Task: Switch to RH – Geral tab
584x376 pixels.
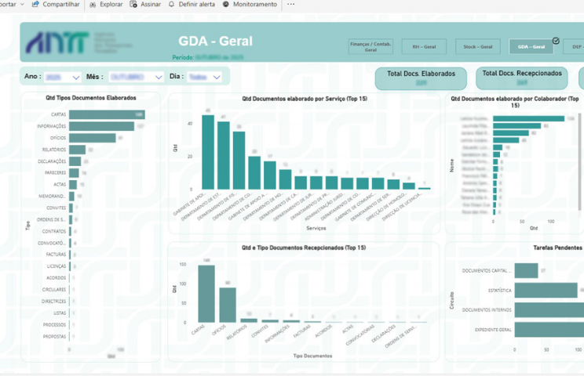Action: pos(424,47)
